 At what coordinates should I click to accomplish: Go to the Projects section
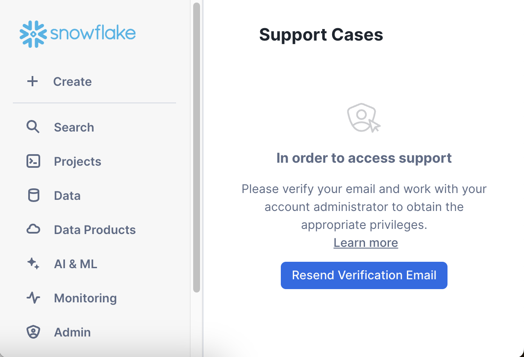pyautogui.click(x=77, y=161)
